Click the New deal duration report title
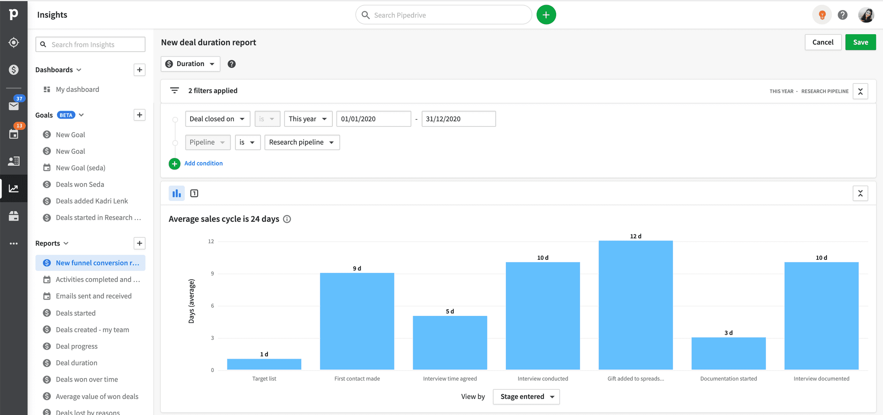 pyautogui.click(x=209, y=42)
